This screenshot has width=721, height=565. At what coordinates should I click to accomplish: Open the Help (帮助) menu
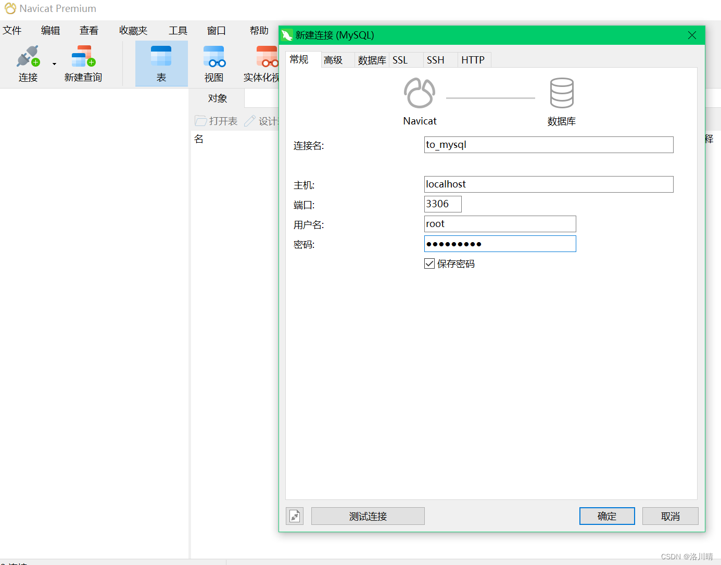pos(259,31)
